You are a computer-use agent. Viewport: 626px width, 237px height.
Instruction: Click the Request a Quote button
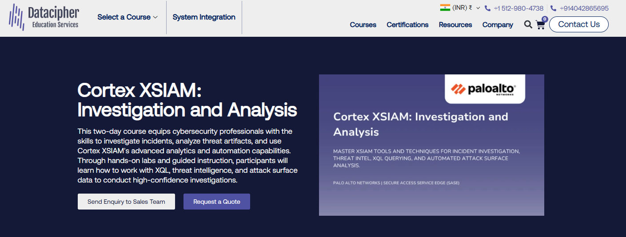point(217,202)
